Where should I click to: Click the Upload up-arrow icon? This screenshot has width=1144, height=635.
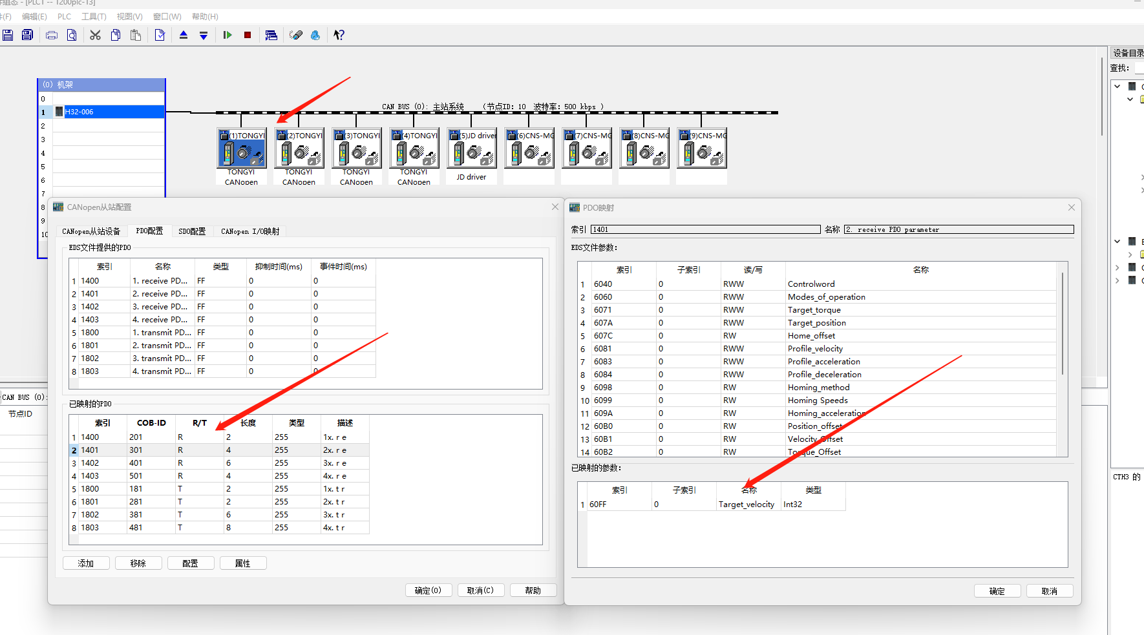tap(184, 35)
